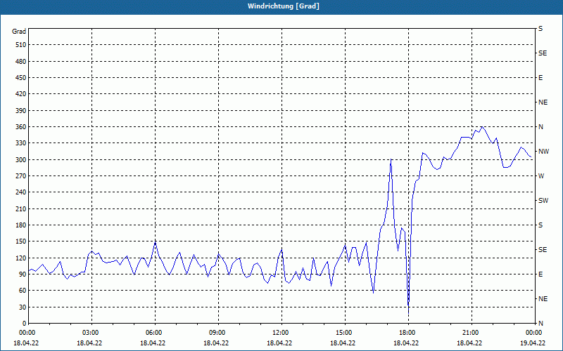563x351 pixels.
Task: Click the 19.04.22 date label
Action: click(x=533, y=343)
